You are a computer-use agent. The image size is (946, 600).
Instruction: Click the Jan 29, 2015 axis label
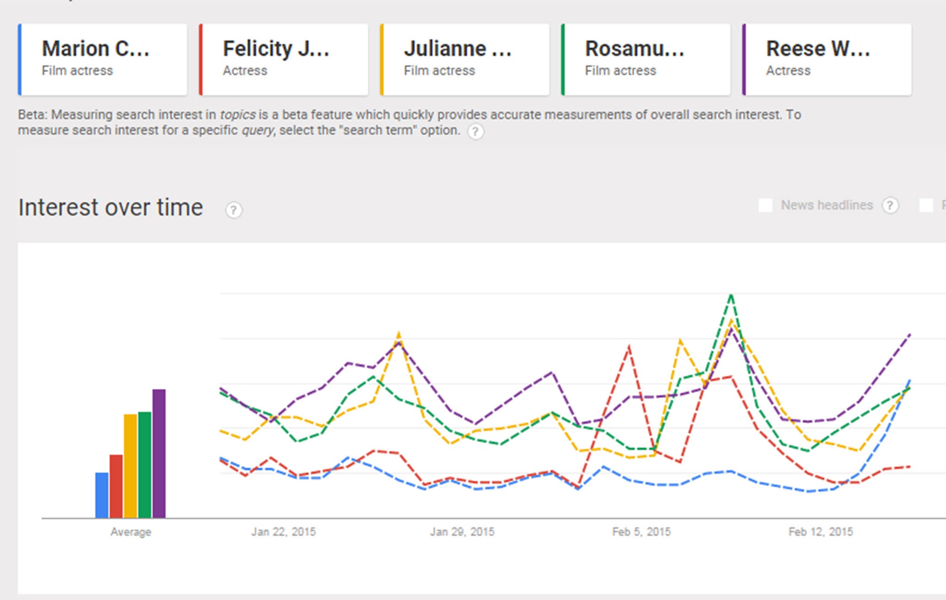tap(462, 532)
